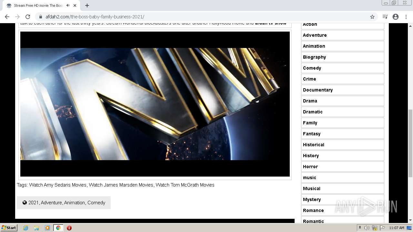Viewport: 413px width, 232px height.
Task: Open the Family category
Action: point(342,123)
